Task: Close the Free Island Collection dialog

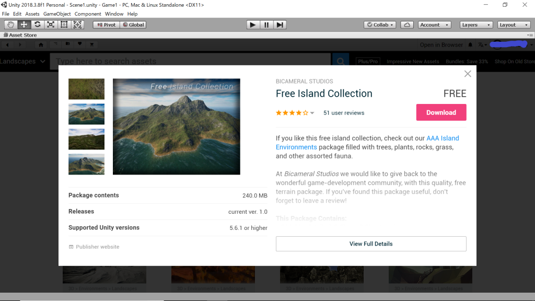Action: tap(468, 74)
